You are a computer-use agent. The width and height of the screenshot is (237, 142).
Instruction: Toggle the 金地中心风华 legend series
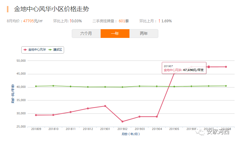pyautogui.click(x=35, y=50)
